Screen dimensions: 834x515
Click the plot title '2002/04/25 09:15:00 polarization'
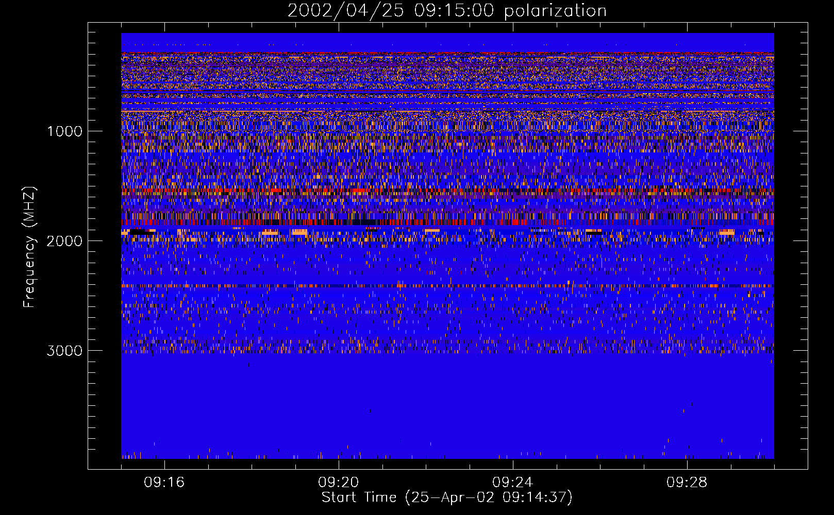pyautogui.click(x=447, y=11)
